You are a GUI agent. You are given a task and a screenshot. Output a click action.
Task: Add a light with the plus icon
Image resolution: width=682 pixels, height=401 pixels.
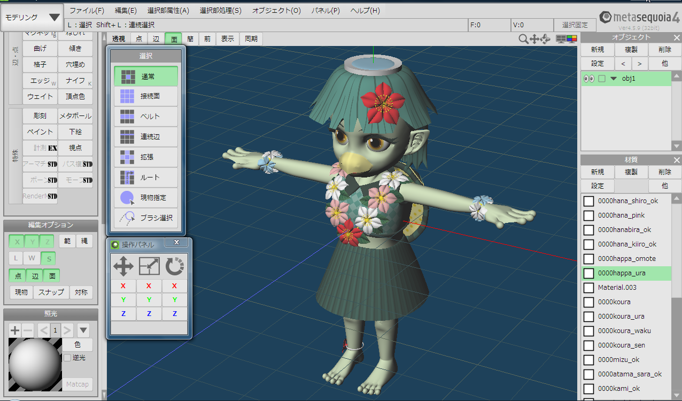[15, 329]
